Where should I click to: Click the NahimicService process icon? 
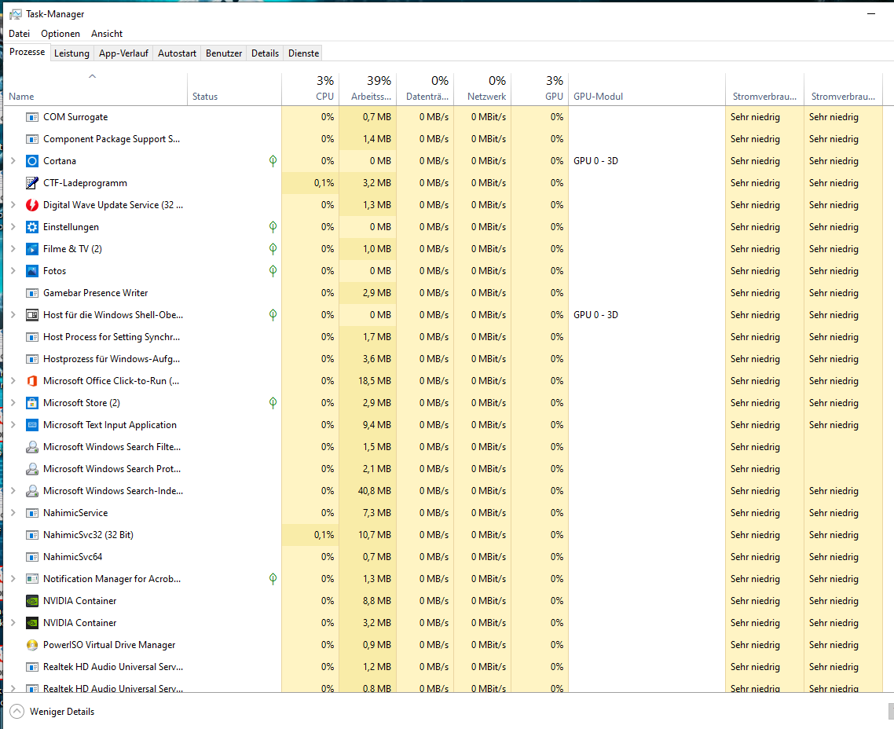coord(32,513)
